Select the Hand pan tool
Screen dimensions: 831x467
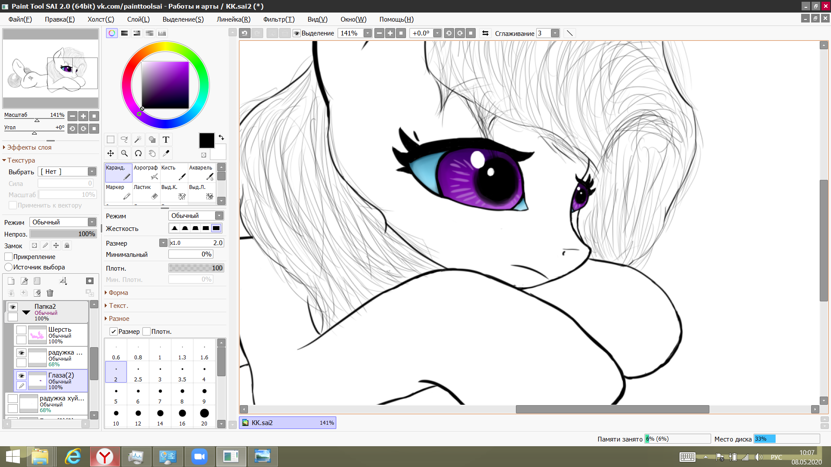pos(152,154)
